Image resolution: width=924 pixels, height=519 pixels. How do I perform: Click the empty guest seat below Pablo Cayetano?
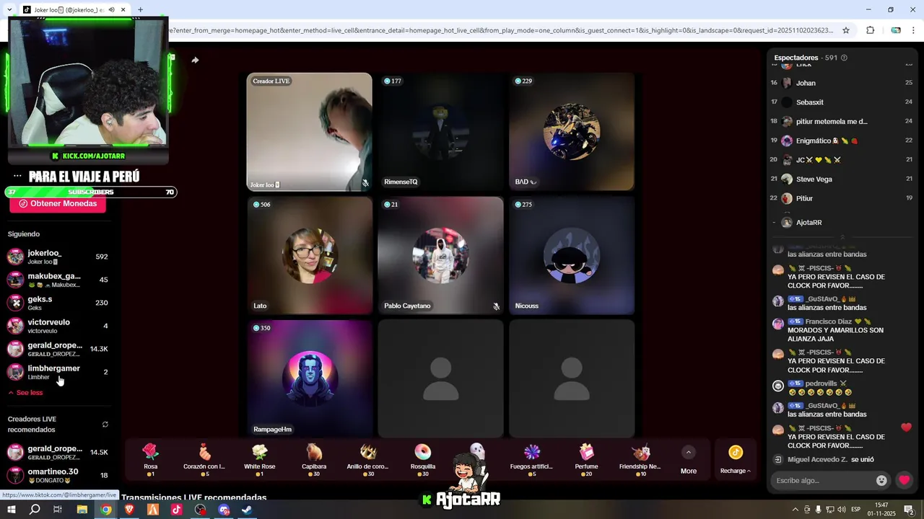point(440,378)
